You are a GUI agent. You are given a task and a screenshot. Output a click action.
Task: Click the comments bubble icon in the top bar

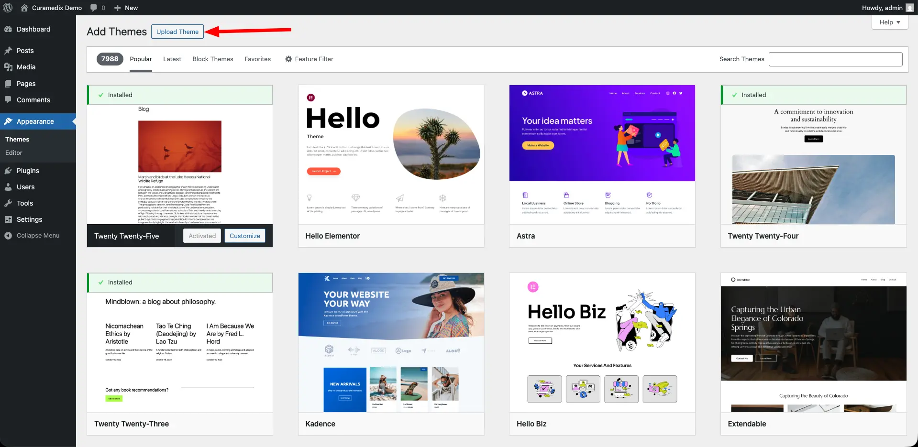click(x=94, y=8)
